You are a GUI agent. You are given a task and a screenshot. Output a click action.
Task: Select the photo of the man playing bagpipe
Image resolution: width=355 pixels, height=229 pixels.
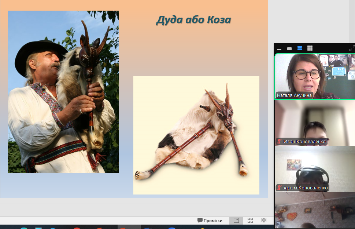(63, 92)
